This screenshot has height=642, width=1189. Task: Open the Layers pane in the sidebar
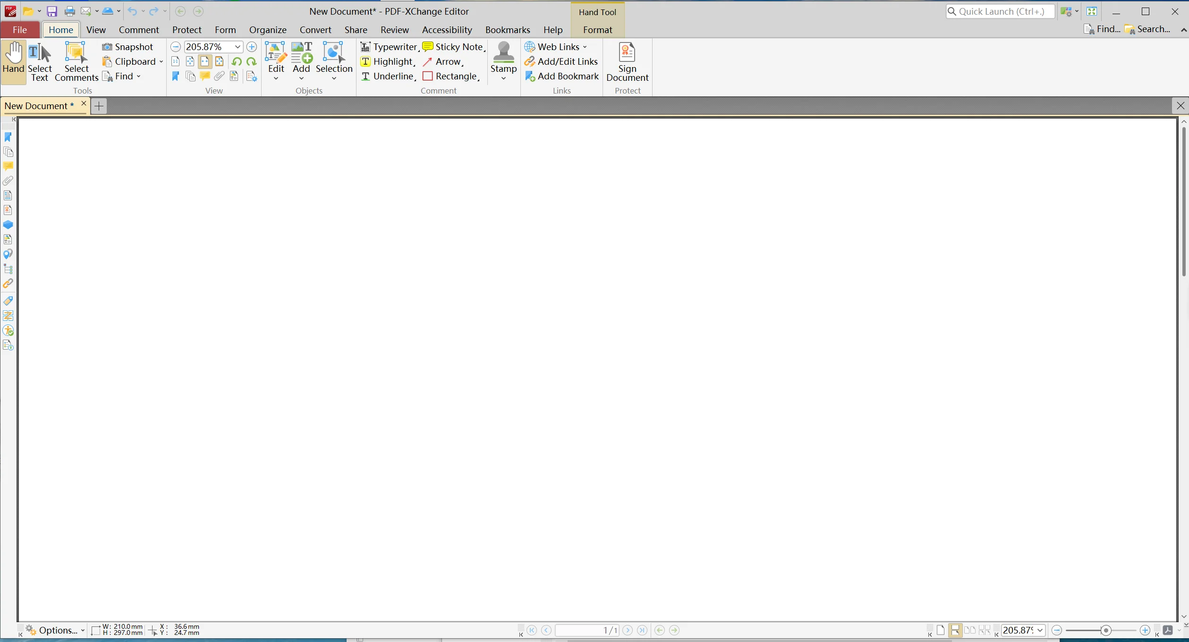[8, 225]
